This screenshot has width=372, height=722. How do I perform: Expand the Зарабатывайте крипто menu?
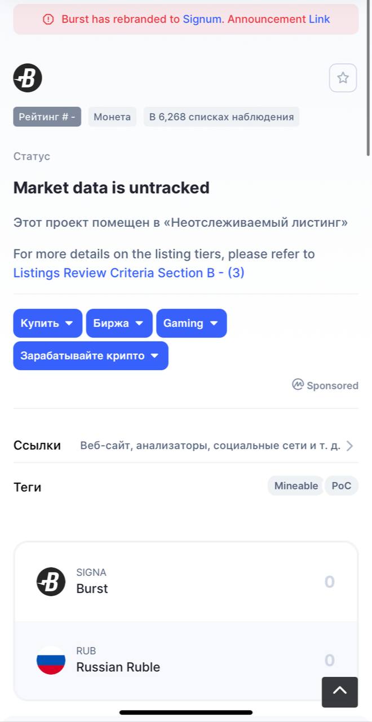coord(91,356)
